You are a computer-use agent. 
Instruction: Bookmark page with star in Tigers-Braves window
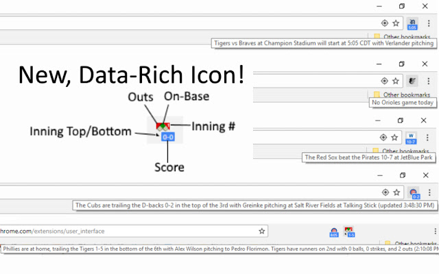click(396, 23)
